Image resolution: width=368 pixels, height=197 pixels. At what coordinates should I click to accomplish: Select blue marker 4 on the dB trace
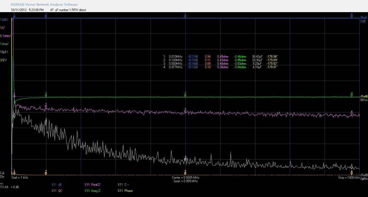pyautogui.click(x=352, y=16)
